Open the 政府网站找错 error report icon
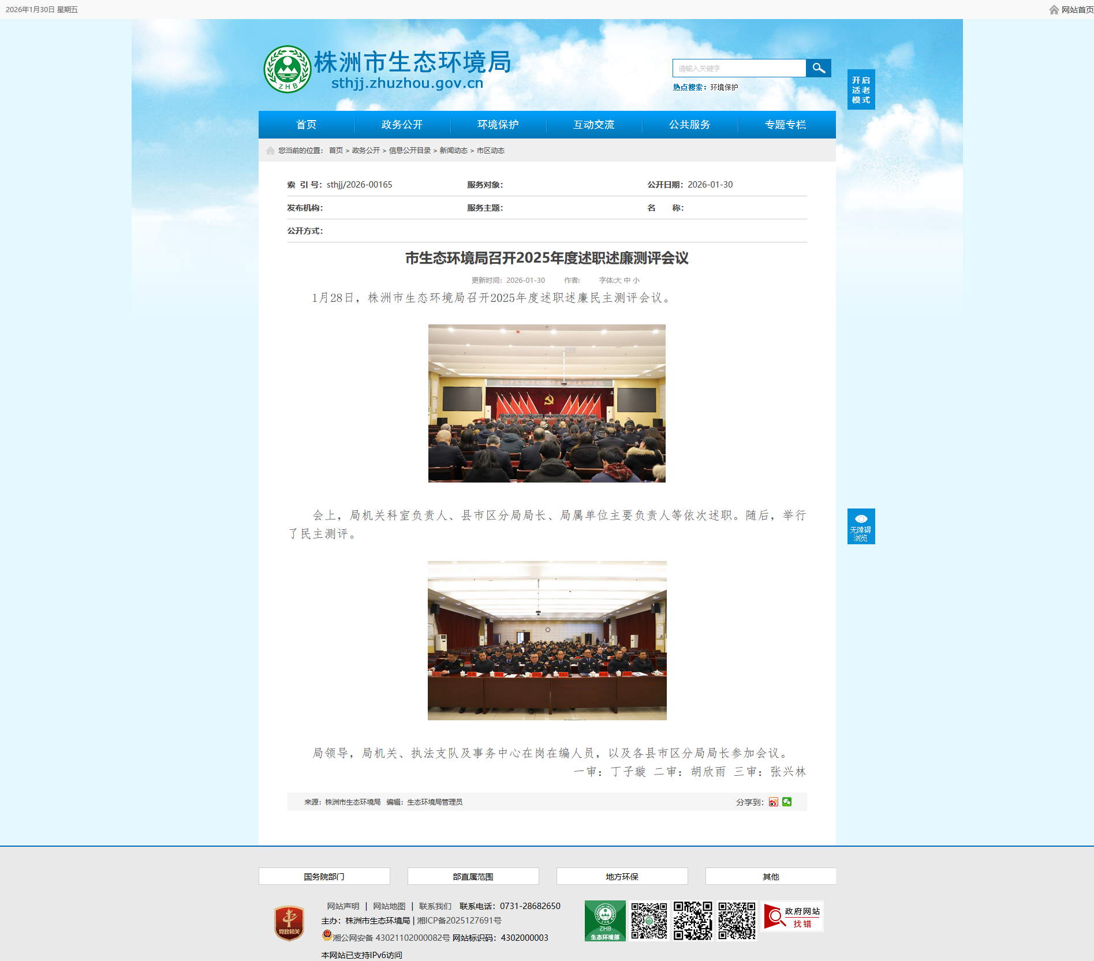1094x961 pixels. (792, 917)
